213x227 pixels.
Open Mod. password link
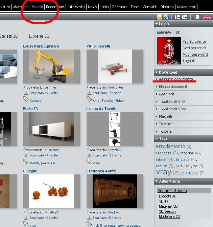pyautogui.click(x=195, y=54)
